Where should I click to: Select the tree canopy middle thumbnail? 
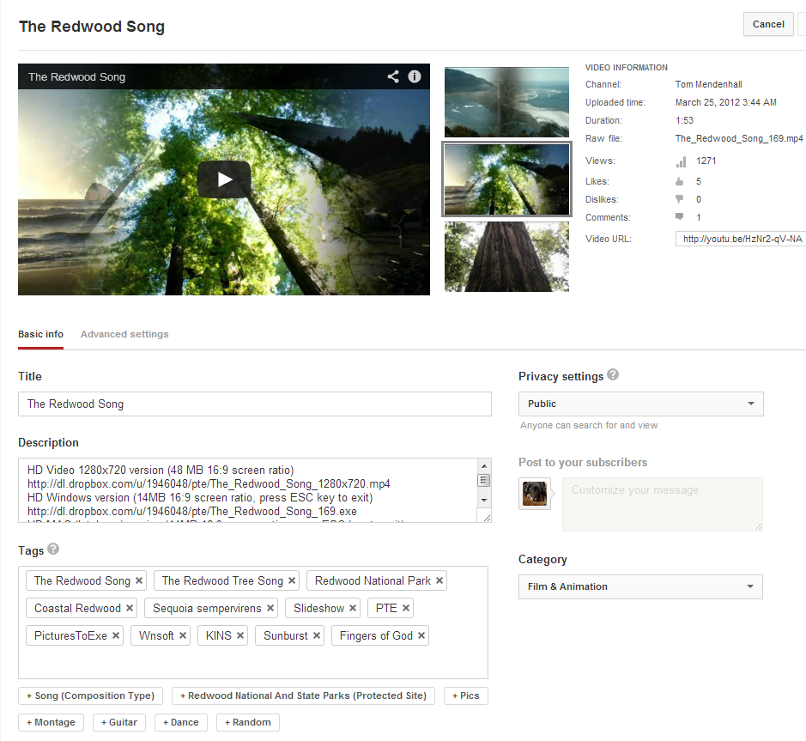pyautogui.click(x=506, y=179)
